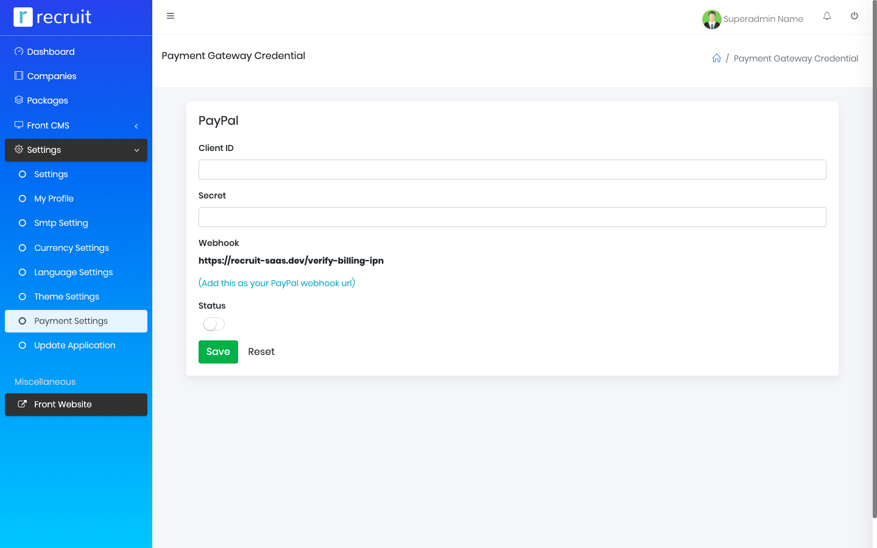
Task: Click the Reset button
Action: [x=261, y=352]
